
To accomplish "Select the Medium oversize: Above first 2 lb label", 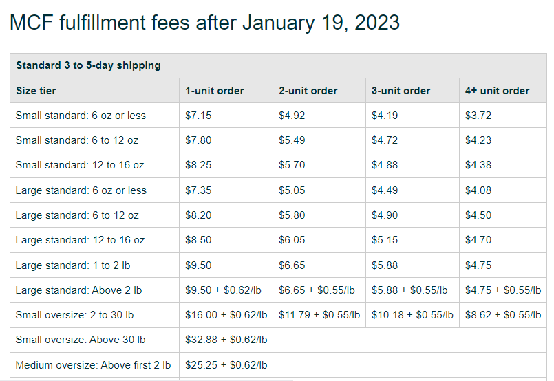I will pyautogui.click(x=94, y=364).
